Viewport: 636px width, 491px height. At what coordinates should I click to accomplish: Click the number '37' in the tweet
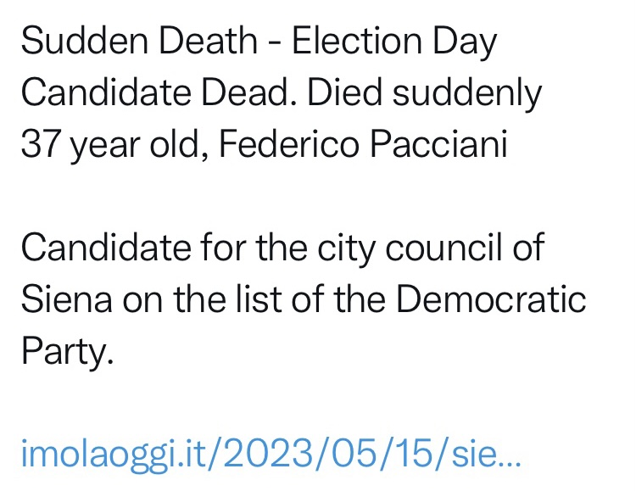tap(41, 143)
